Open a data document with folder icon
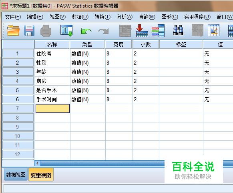The height and width of the screenshot is (193, 233). coord(13,31)
